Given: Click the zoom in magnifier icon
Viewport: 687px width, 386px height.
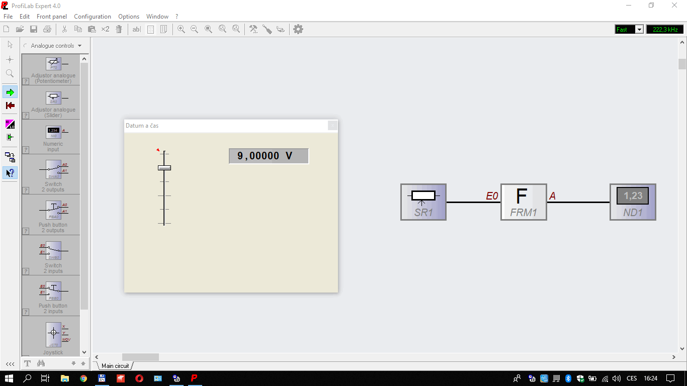Looking at the screenshot, I should click(x=181, y=29).
